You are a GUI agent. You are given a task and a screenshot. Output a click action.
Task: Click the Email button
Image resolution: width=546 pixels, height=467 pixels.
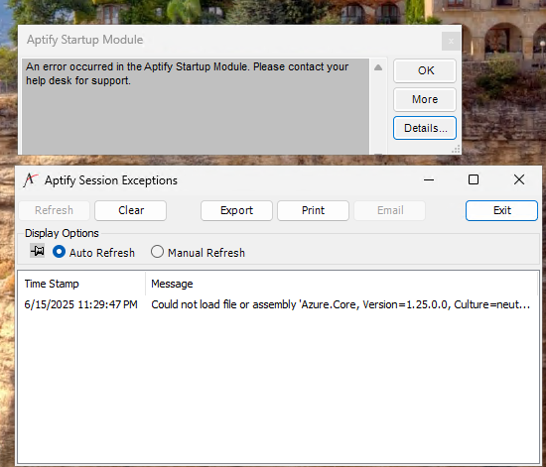pos(390,210)
